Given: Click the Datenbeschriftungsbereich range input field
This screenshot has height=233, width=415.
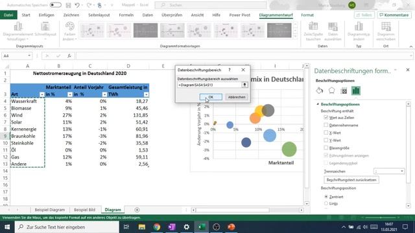Looking at the screenshot, I should (209, 85).
